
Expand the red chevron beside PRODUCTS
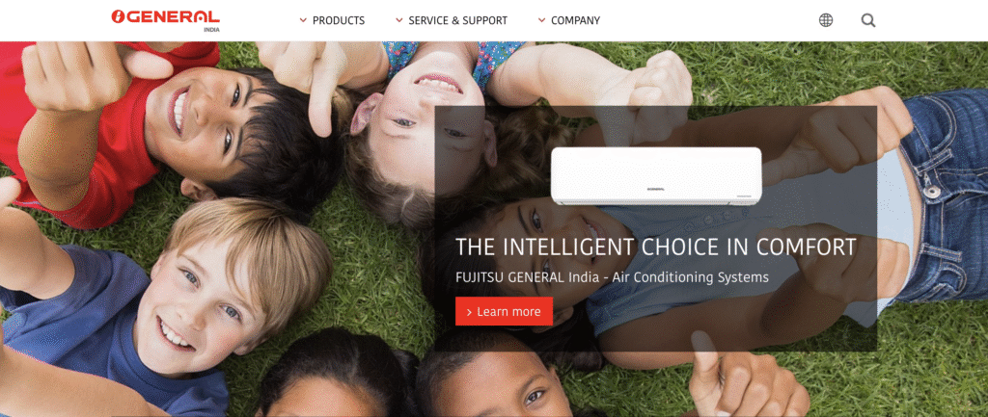point(303,20)
